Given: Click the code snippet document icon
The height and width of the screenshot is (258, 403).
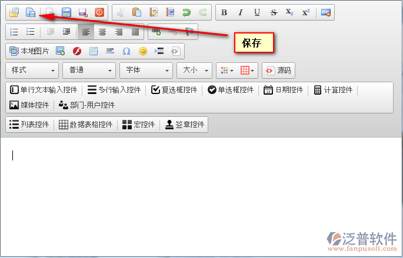Looking at the screenshot, I should pos(175,51).
